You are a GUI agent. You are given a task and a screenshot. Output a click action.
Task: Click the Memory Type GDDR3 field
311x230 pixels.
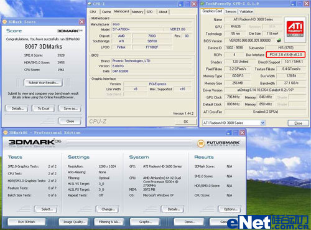pos(237,76)
